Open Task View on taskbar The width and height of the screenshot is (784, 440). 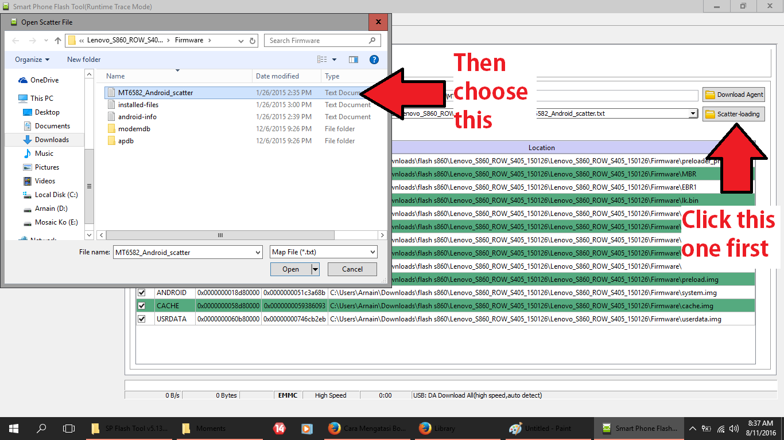[x=69, y=428]
